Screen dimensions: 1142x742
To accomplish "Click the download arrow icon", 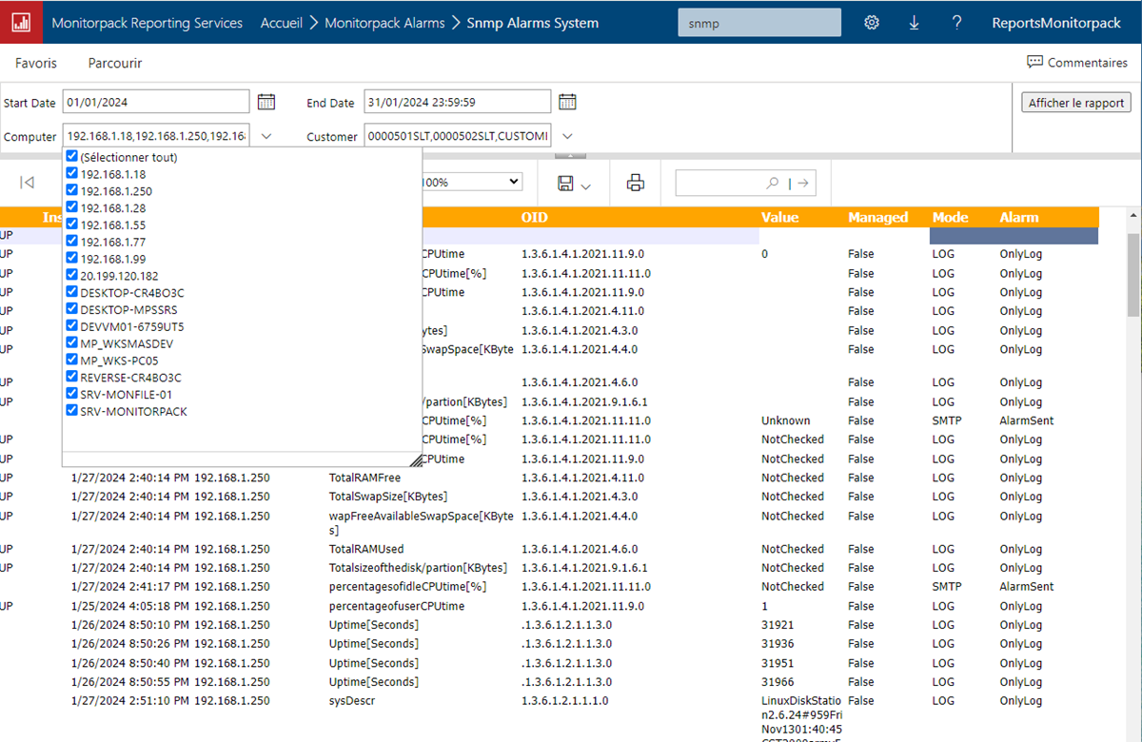I will click(914, 23).
